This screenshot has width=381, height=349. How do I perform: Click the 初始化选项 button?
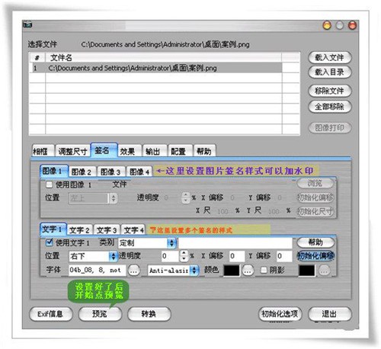tap(280, 314)
